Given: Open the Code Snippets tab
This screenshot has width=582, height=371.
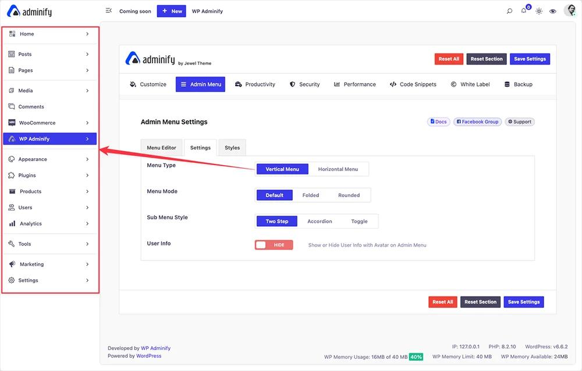Looking at the screenshot, I should coord(413,84).
